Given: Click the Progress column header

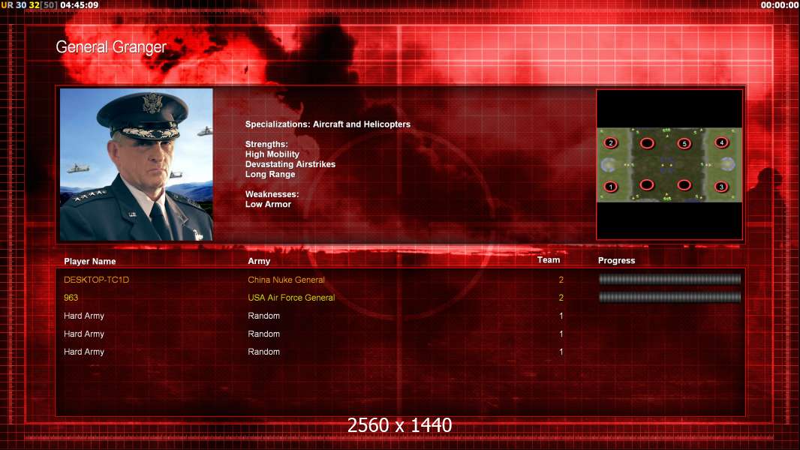Looking at the screenshot, I should 616,260.
